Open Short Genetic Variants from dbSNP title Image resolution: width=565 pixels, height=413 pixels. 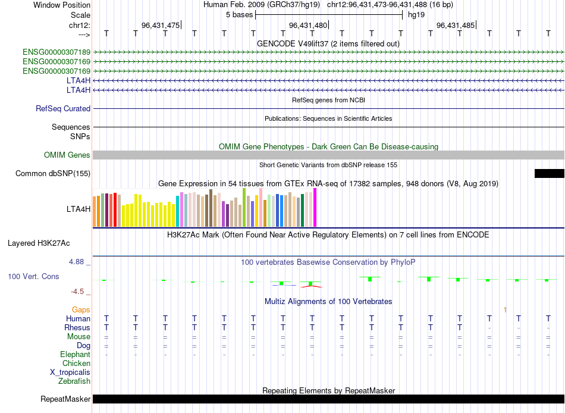coord(328,165)
